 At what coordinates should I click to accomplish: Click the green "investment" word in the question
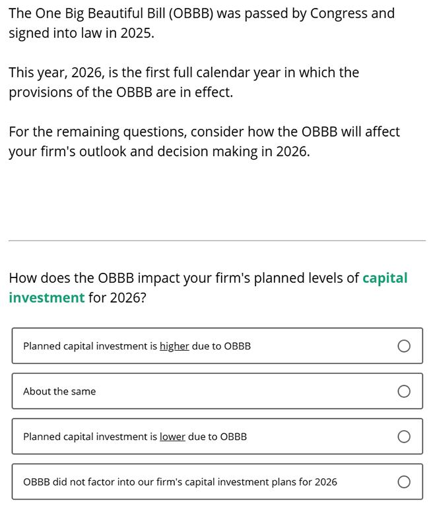pos(47,298)
